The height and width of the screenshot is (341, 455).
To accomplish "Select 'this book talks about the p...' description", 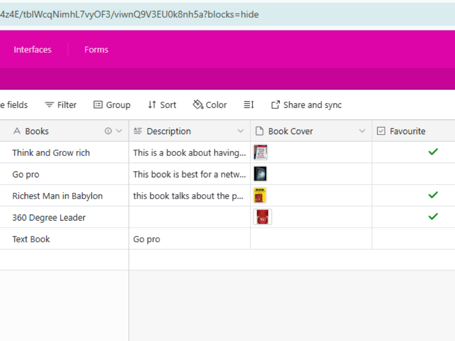I will pos(189,196).
